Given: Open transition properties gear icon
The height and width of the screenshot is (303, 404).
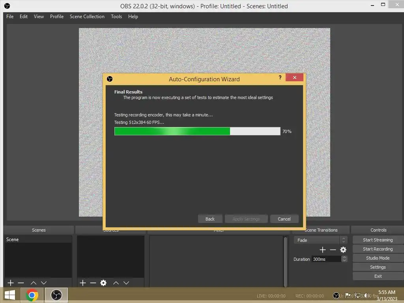Looking at the screenshot, I should click(343, 250).
